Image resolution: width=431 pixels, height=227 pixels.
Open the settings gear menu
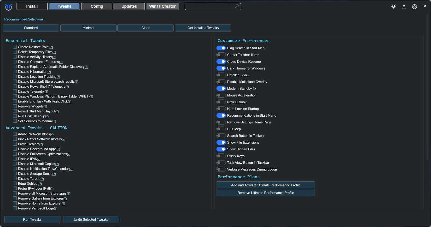click(414, 6)
